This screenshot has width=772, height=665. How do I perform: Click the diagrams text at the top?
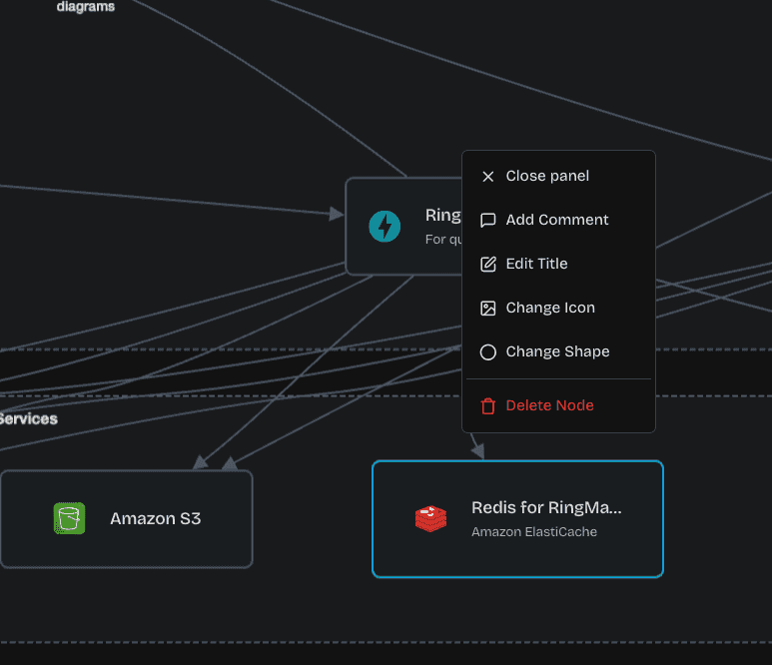(85, 7)
